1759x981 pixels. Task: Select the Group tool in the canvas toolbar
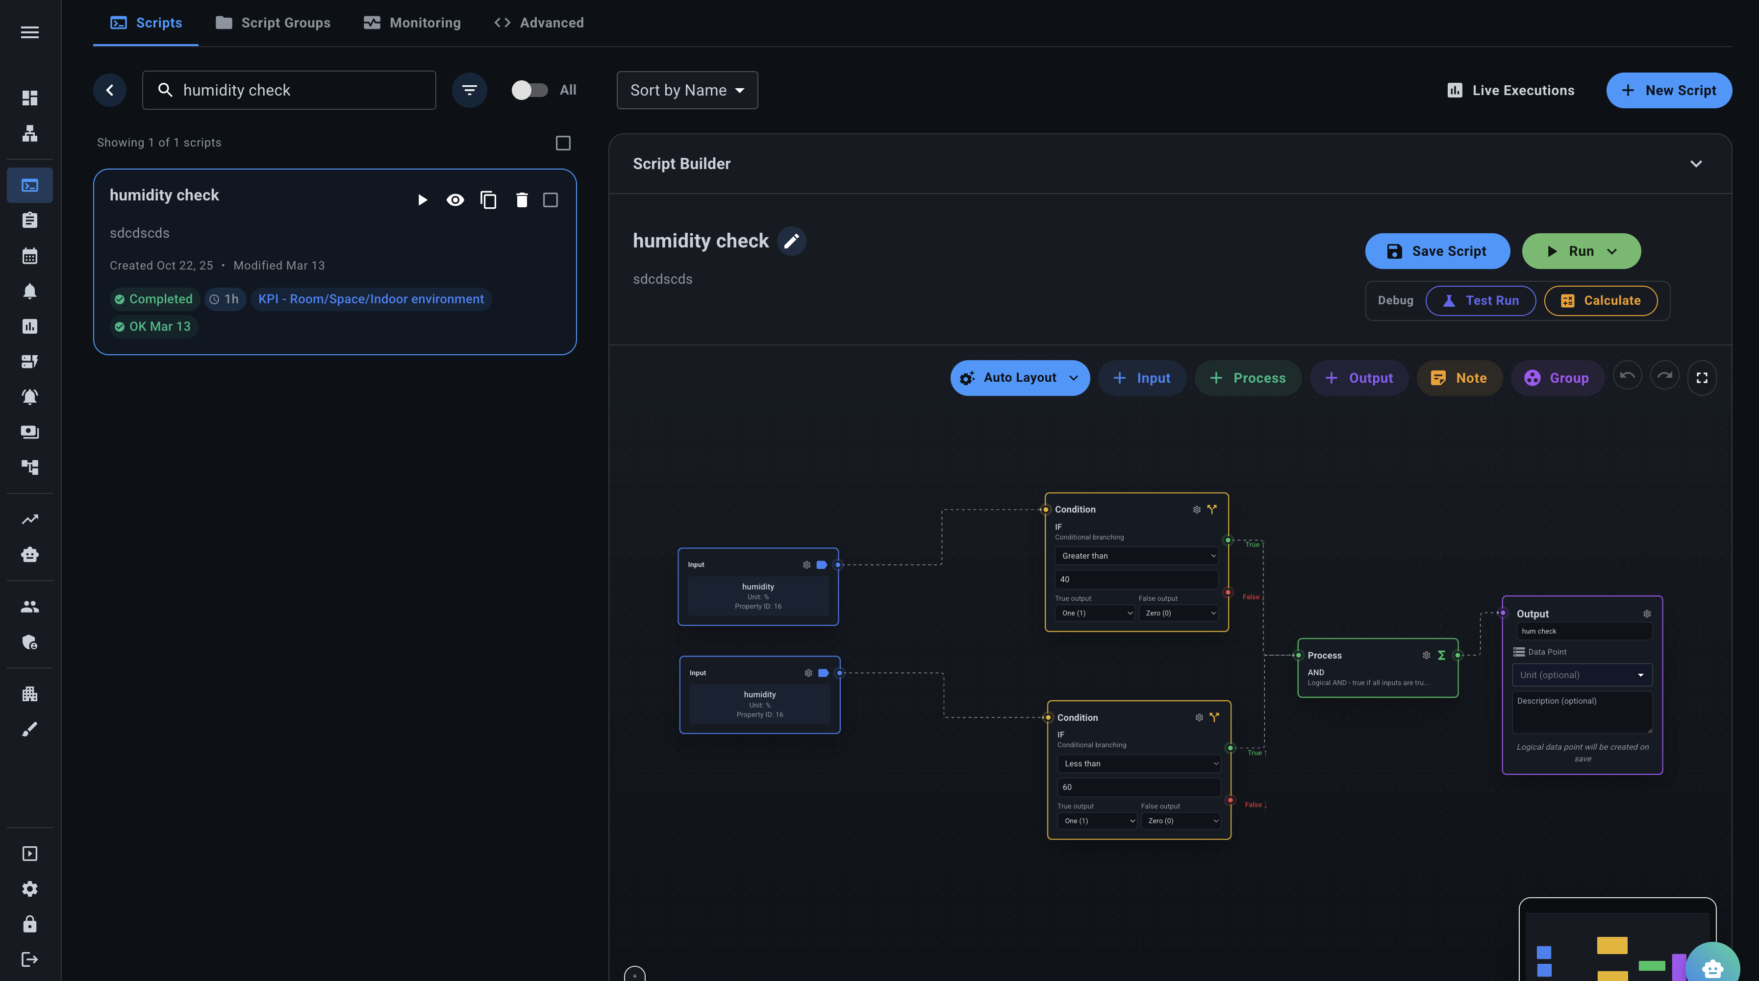[x=1558, y=377]
